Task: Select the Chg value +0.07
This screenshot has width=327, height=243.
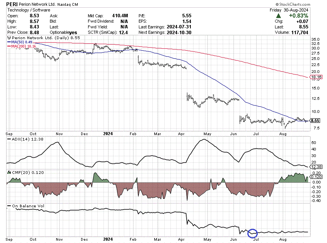Action: point(302,21)
